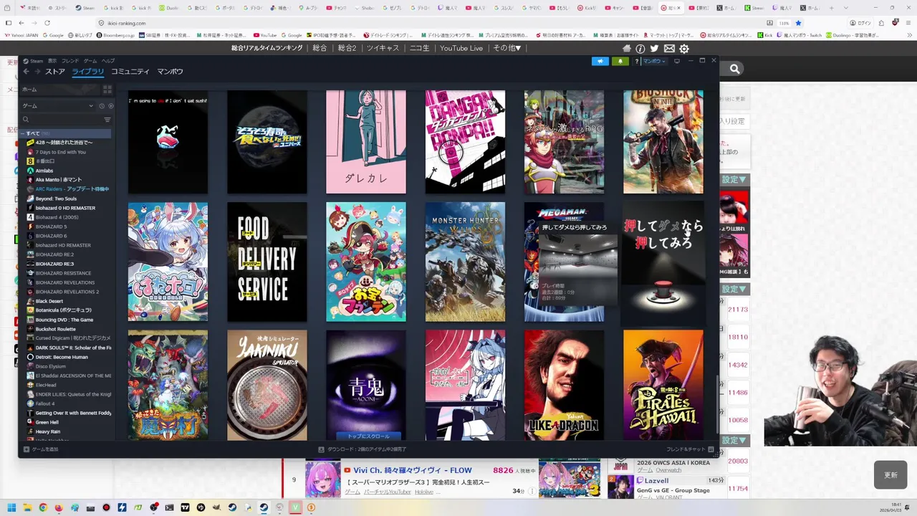Switch to Big Picture mode via monitor icon
Viewport: 917px width, 516px height.
click(x=676, y=61)
